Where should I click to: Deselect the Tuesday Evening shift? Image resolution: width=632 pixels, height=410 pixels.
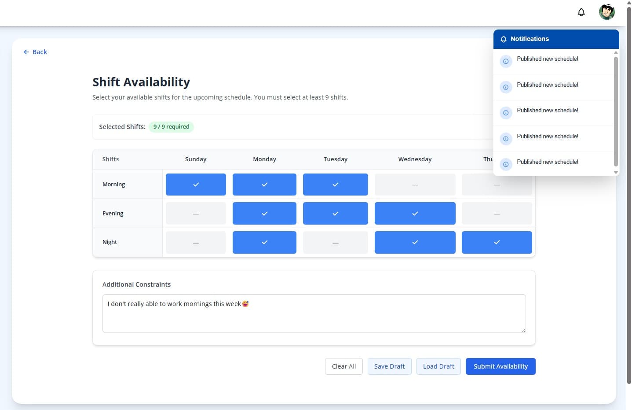pyautogui.click(x=336, y=214)
